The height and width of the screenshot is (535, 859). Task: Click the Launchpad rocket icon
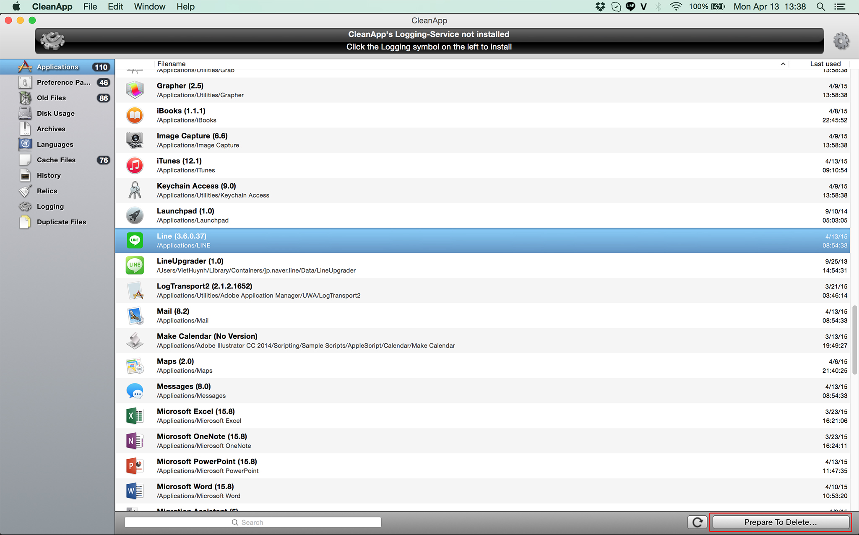click(135, 216)
